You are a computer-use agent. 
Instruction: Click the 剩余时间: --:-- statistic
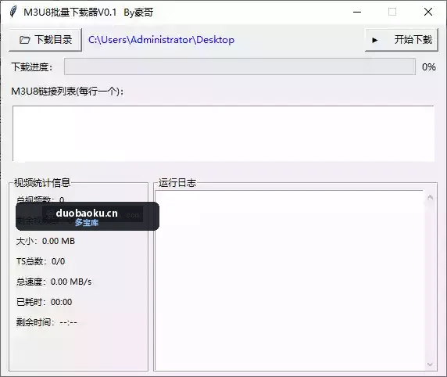pyautogui.click(x=46, y=322)
